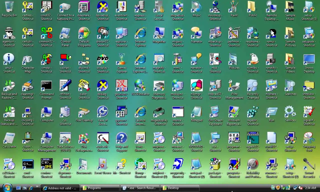Viewport: 320px width, 192px height.
Task: Select the Problem Reports icon
Action: [x=234, y=112]
